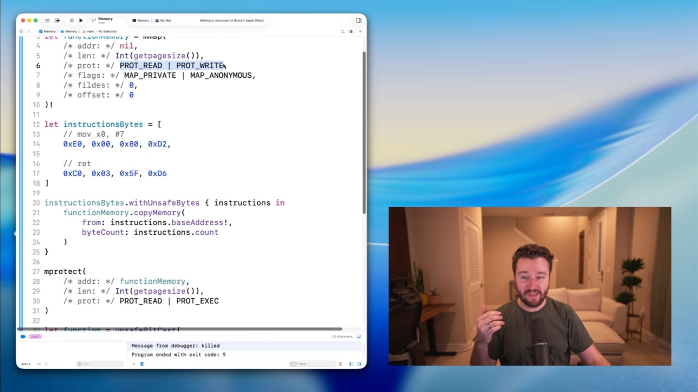Choose the My Mac run destination
Image resolution: width=698 pixels, height=392 pixels.
164,20
